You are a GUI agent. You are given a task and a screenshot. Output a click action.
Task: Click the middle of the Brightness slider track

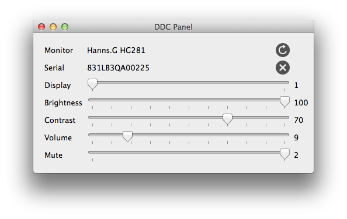click(x=189, y=100)
